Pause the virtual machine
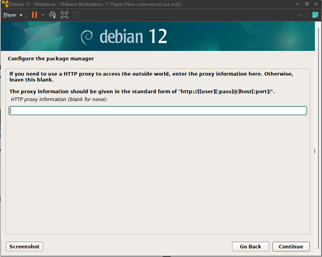This screenshot has width=322, height=257. click(x=34, y=15)
